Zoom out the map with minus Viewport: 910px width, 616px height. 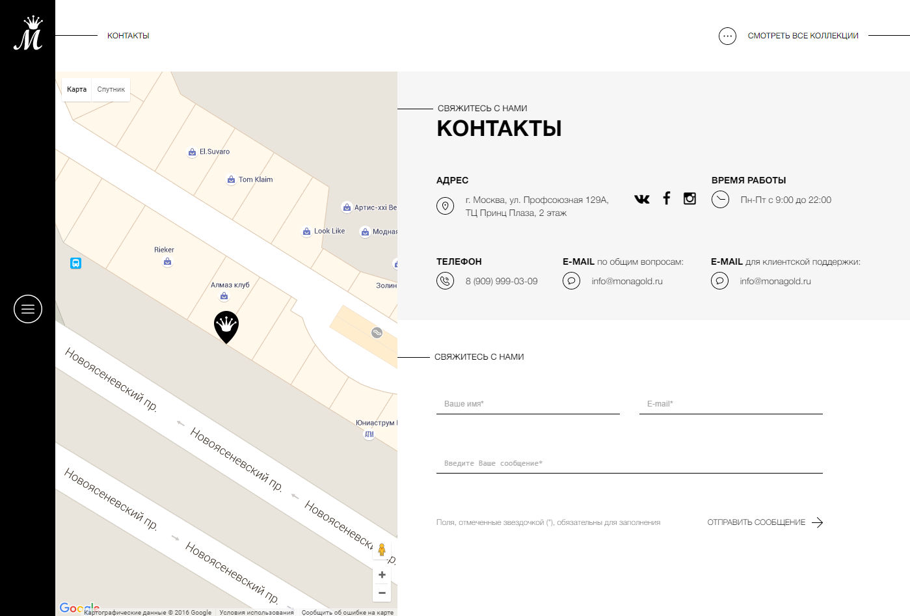coord(382,593)
